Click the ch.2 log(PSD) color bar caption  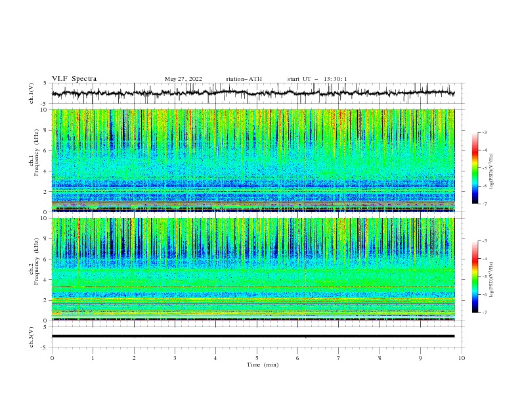[492, 280]
